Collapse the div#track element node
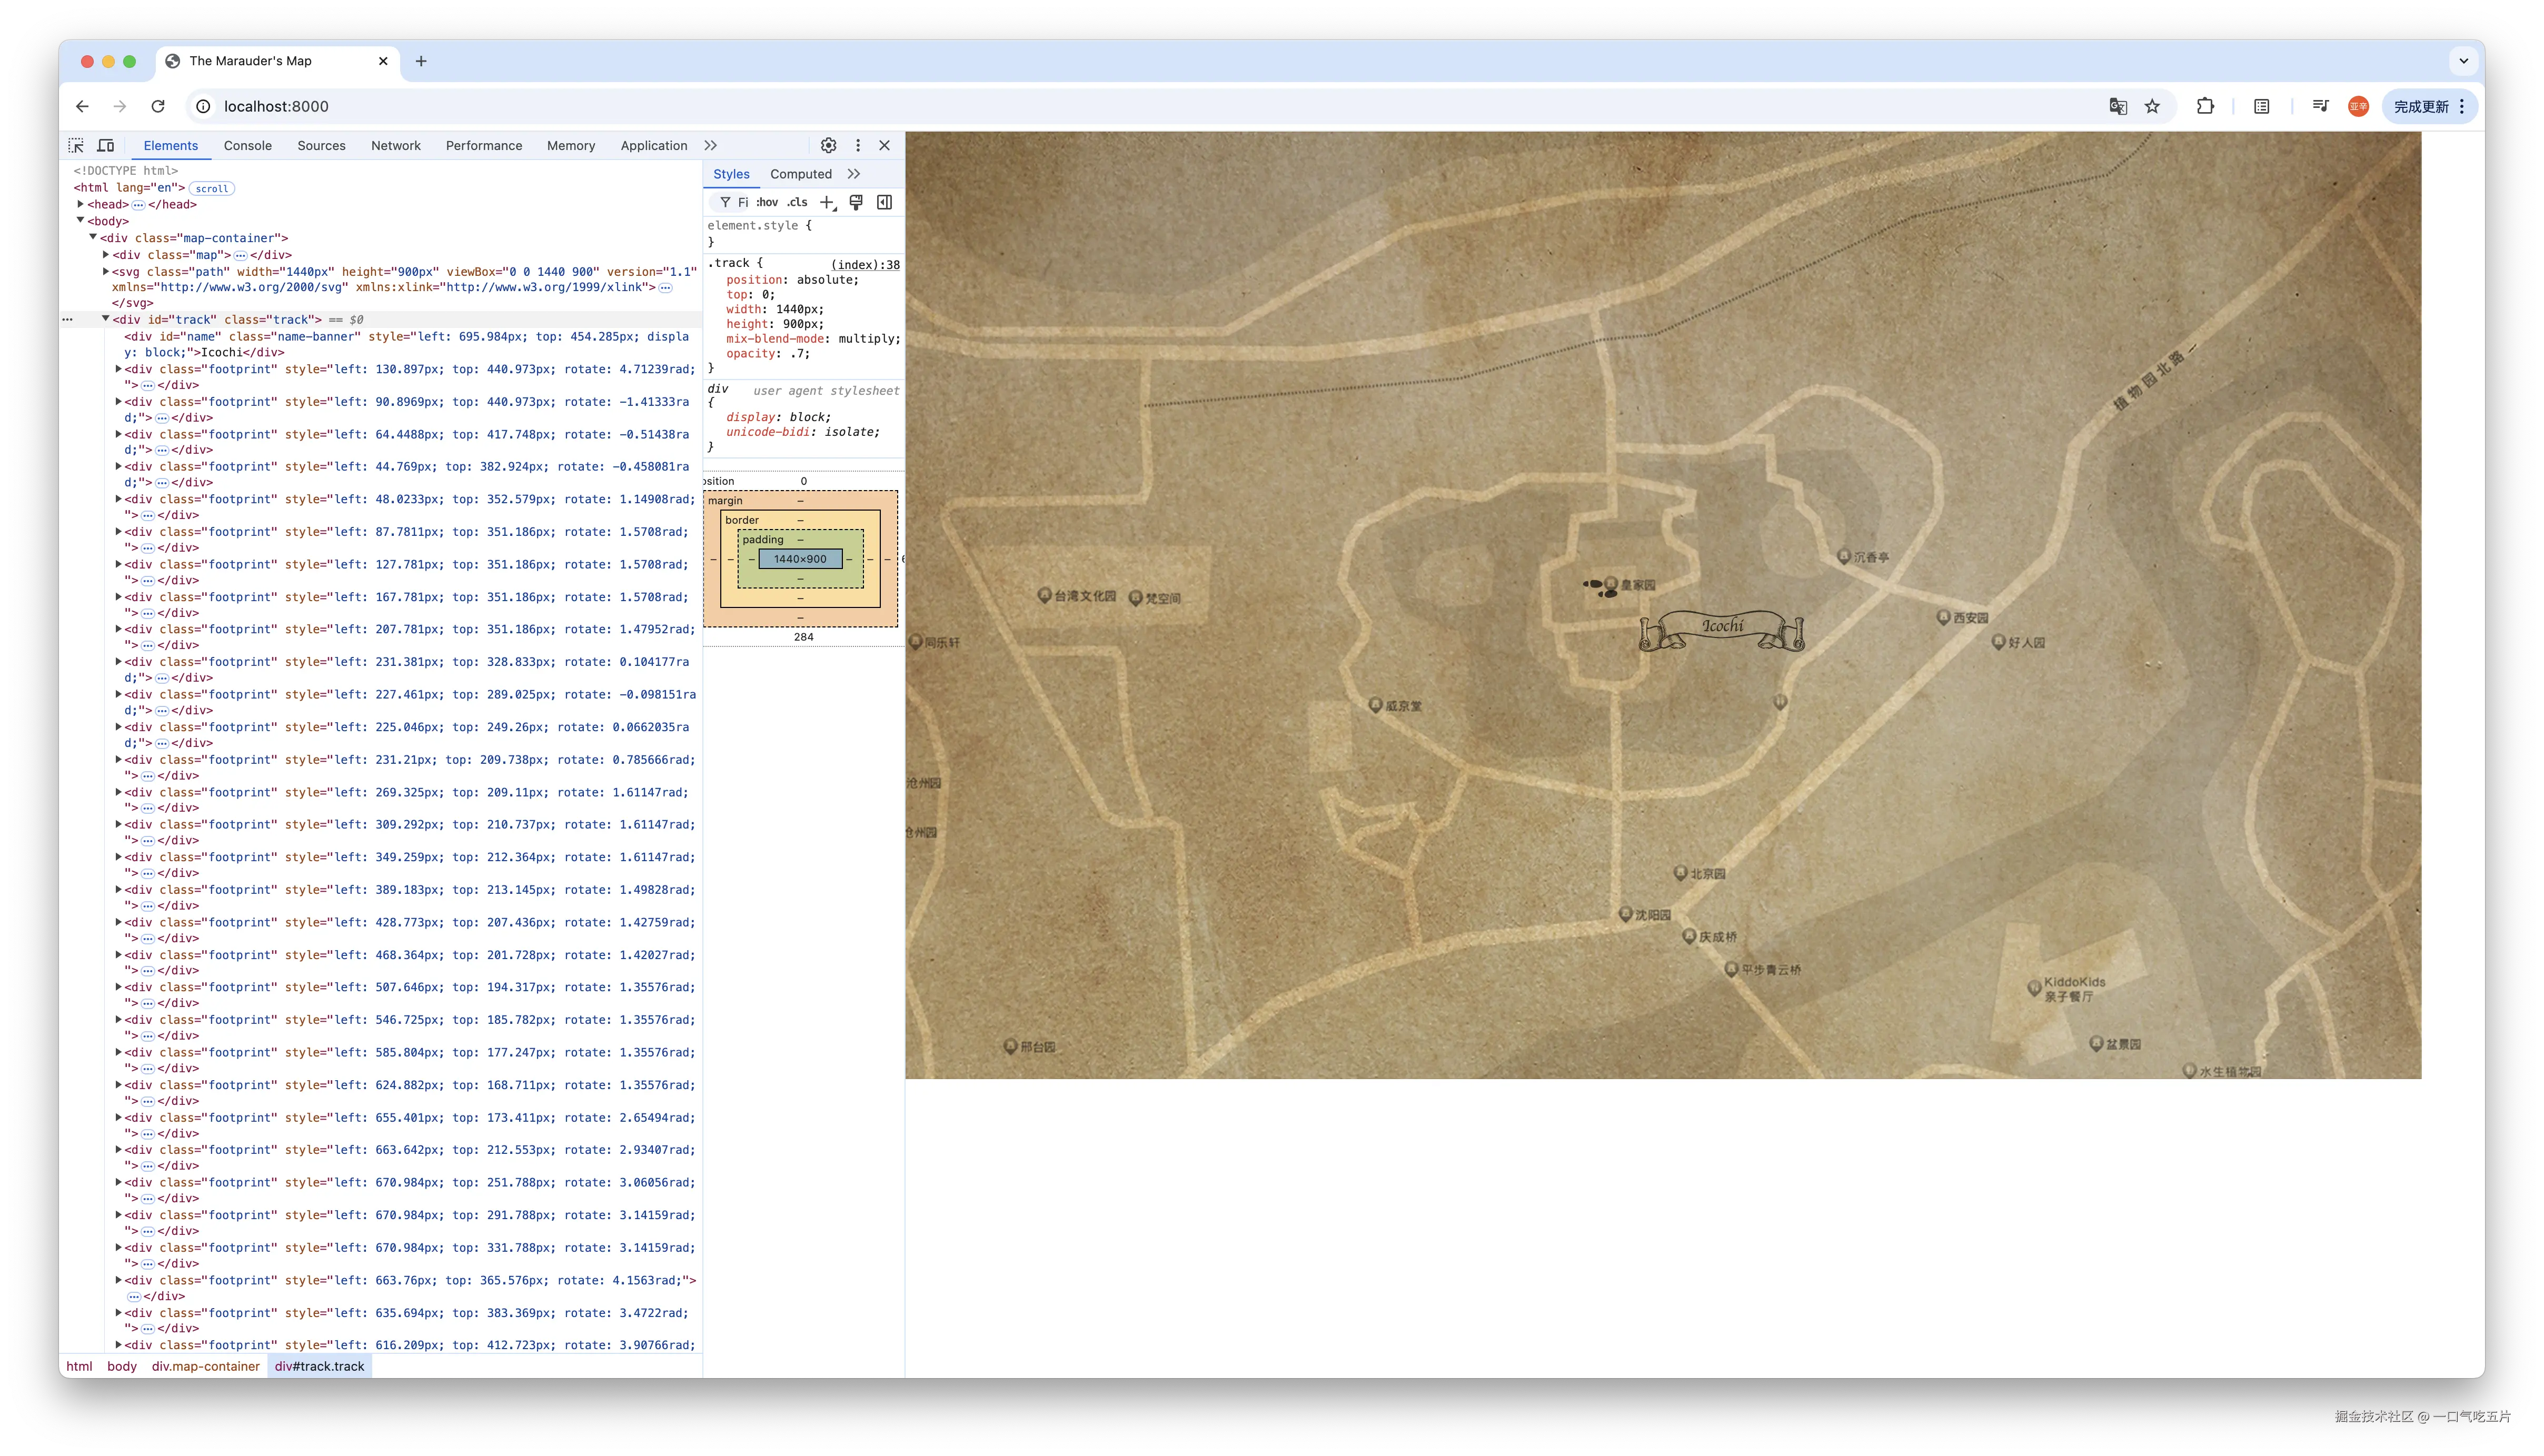2544x1456 pixels. (x=105, y=319)
